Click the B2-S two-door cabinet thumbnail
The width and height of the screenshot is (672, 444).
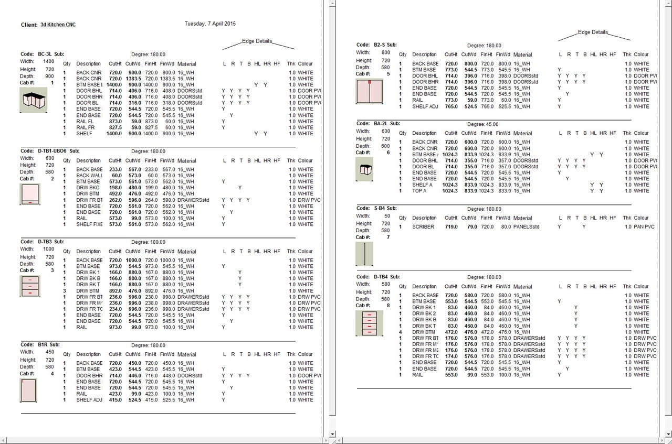tap(370, 91)
